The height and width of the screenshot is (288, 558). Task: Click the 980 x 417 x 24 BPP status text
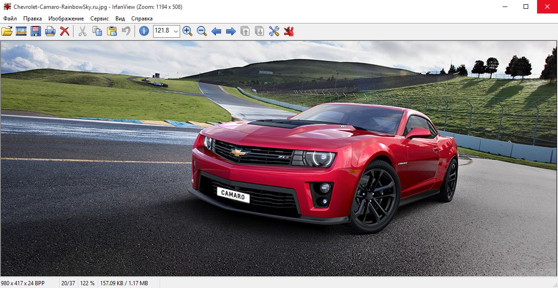point(23,283)
